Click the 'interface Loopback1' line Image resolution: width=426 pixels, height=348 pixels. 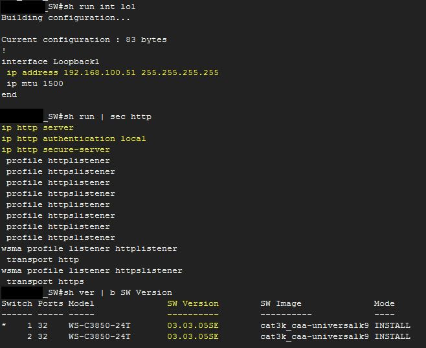pyautogui.click(x=50, y=61)
